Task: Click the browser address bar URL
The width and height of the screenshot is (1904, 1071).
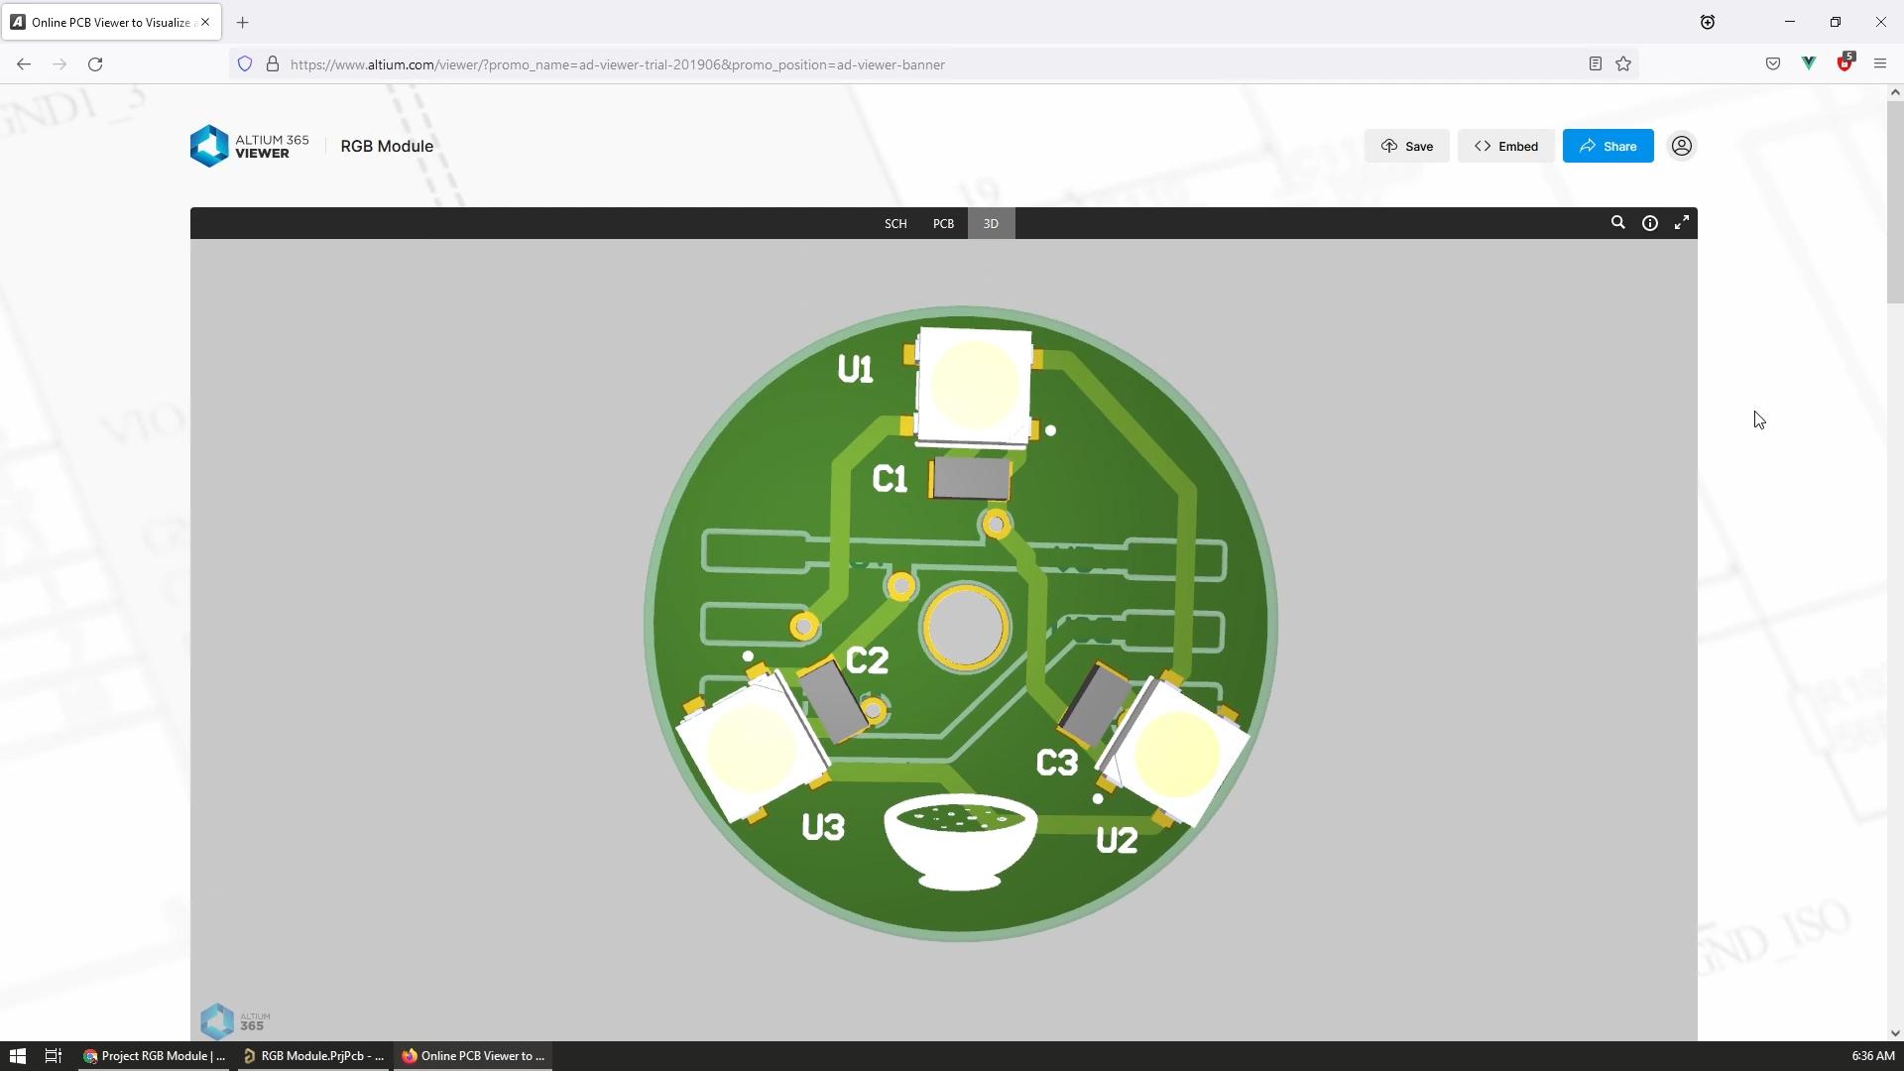Action: tap(615, 64)
